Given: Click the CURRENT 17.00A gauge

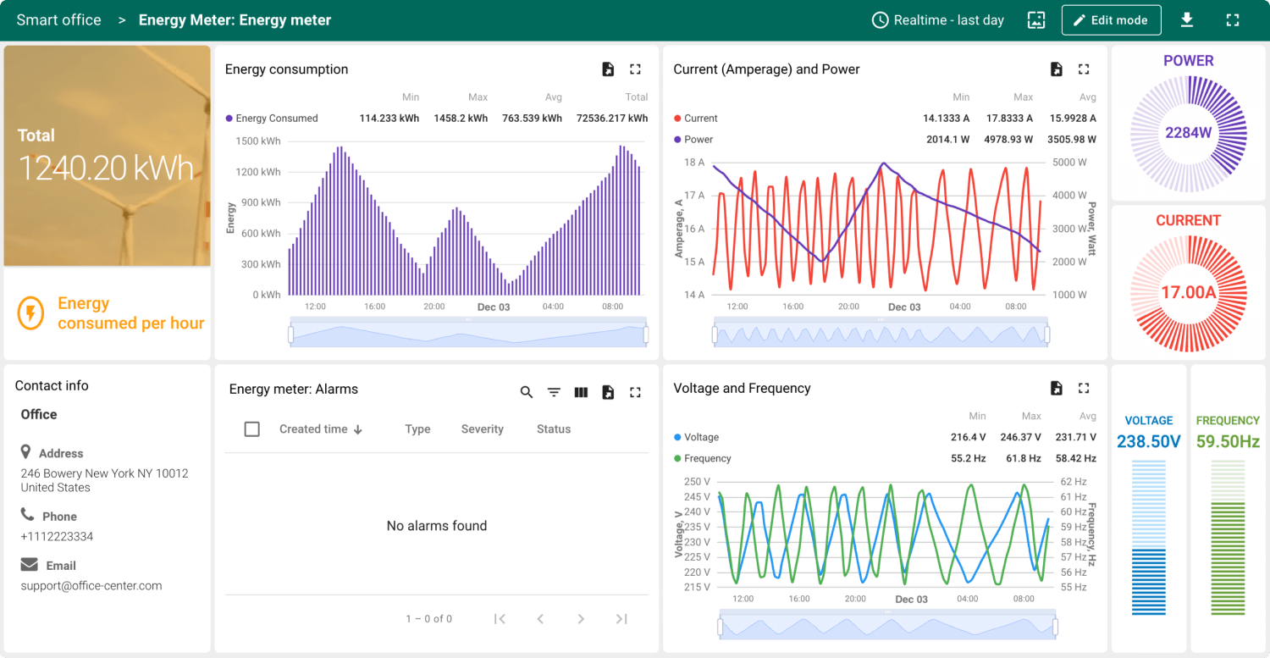Looking at the screenshot, I should 1189,293.
